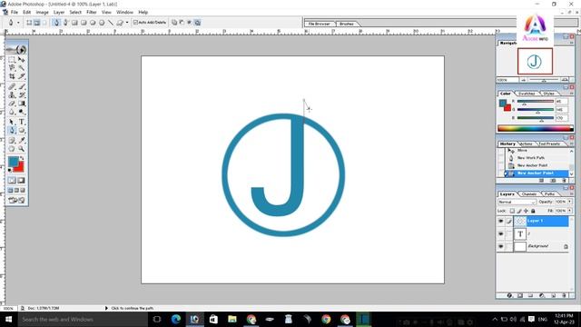Screen dimensions: 581x327
Task: Toggle lock position icon
Action: pos(526,211)
